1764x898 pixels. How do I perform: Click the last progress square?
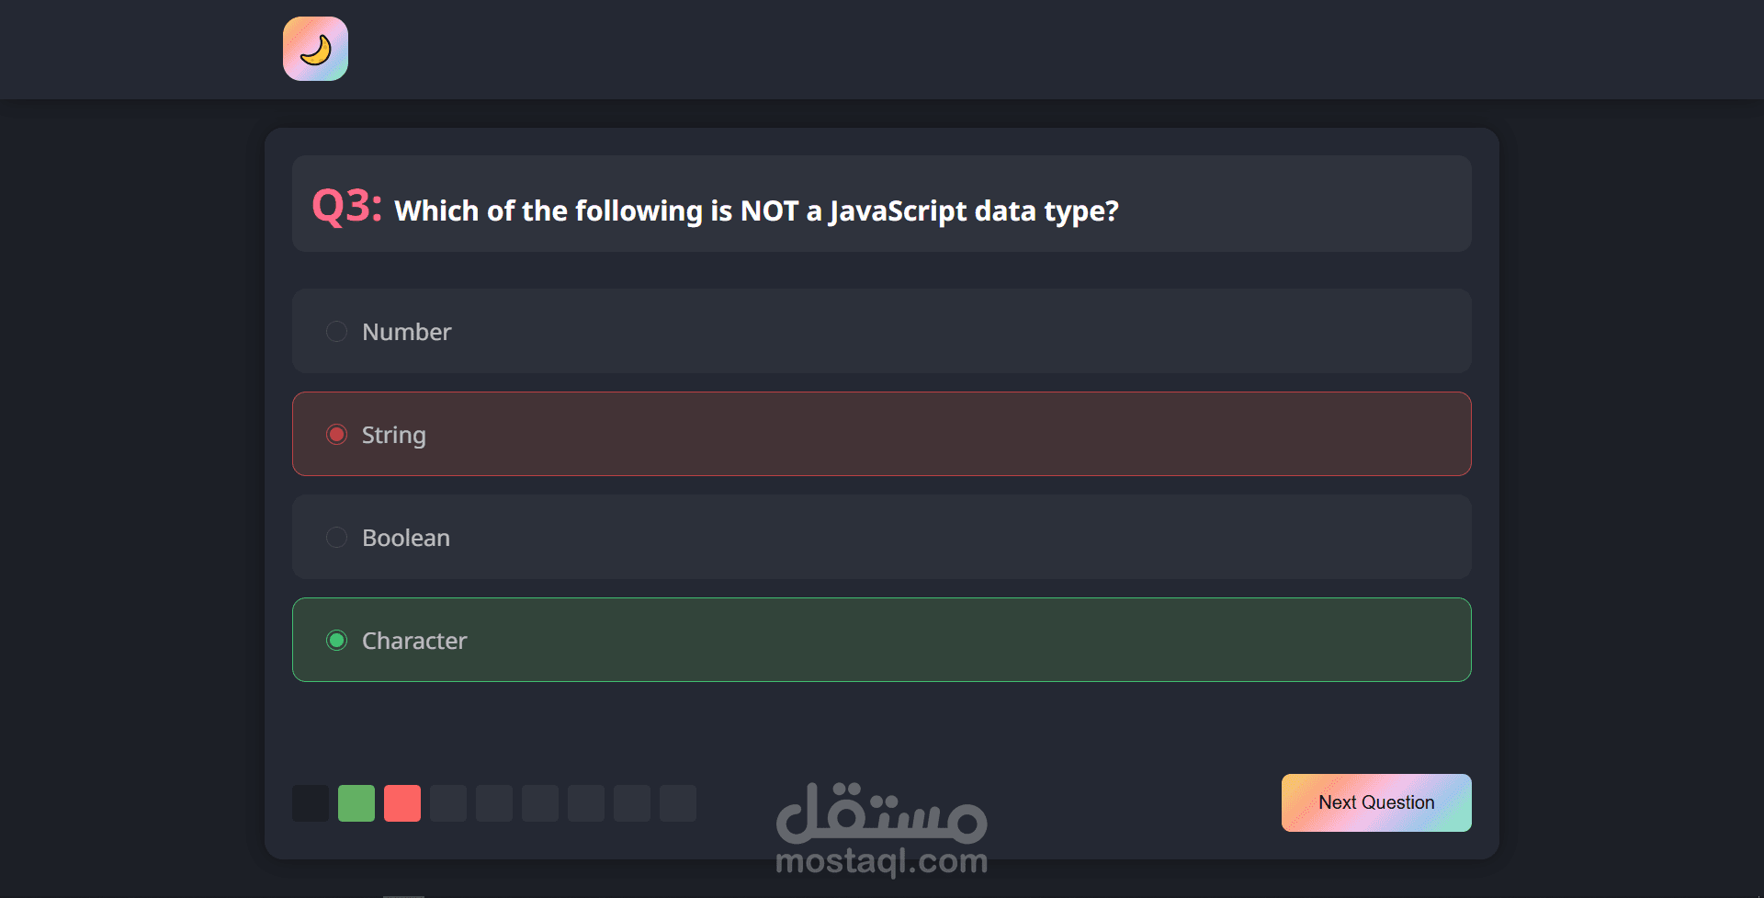pos(678,803)
